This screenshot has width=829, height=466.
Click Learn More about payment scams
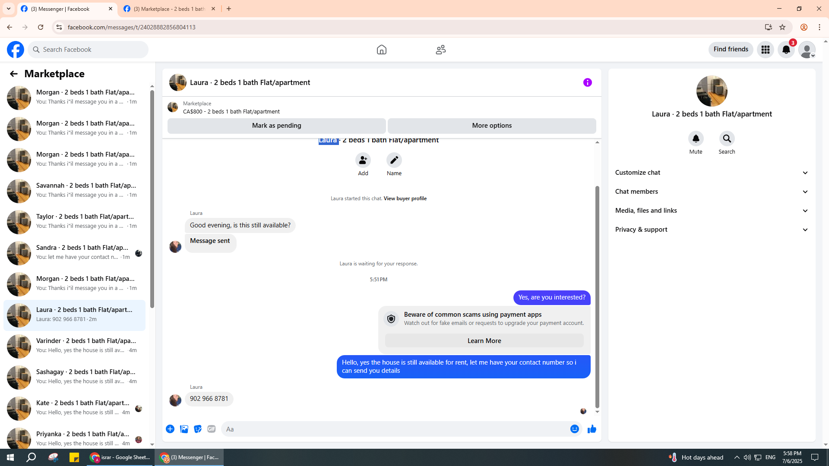tap(484, 341)
